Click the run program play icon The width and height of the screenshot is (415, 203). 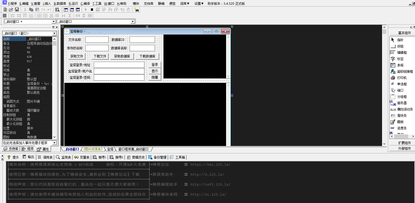pyautogui.click(x=86, y=10)
